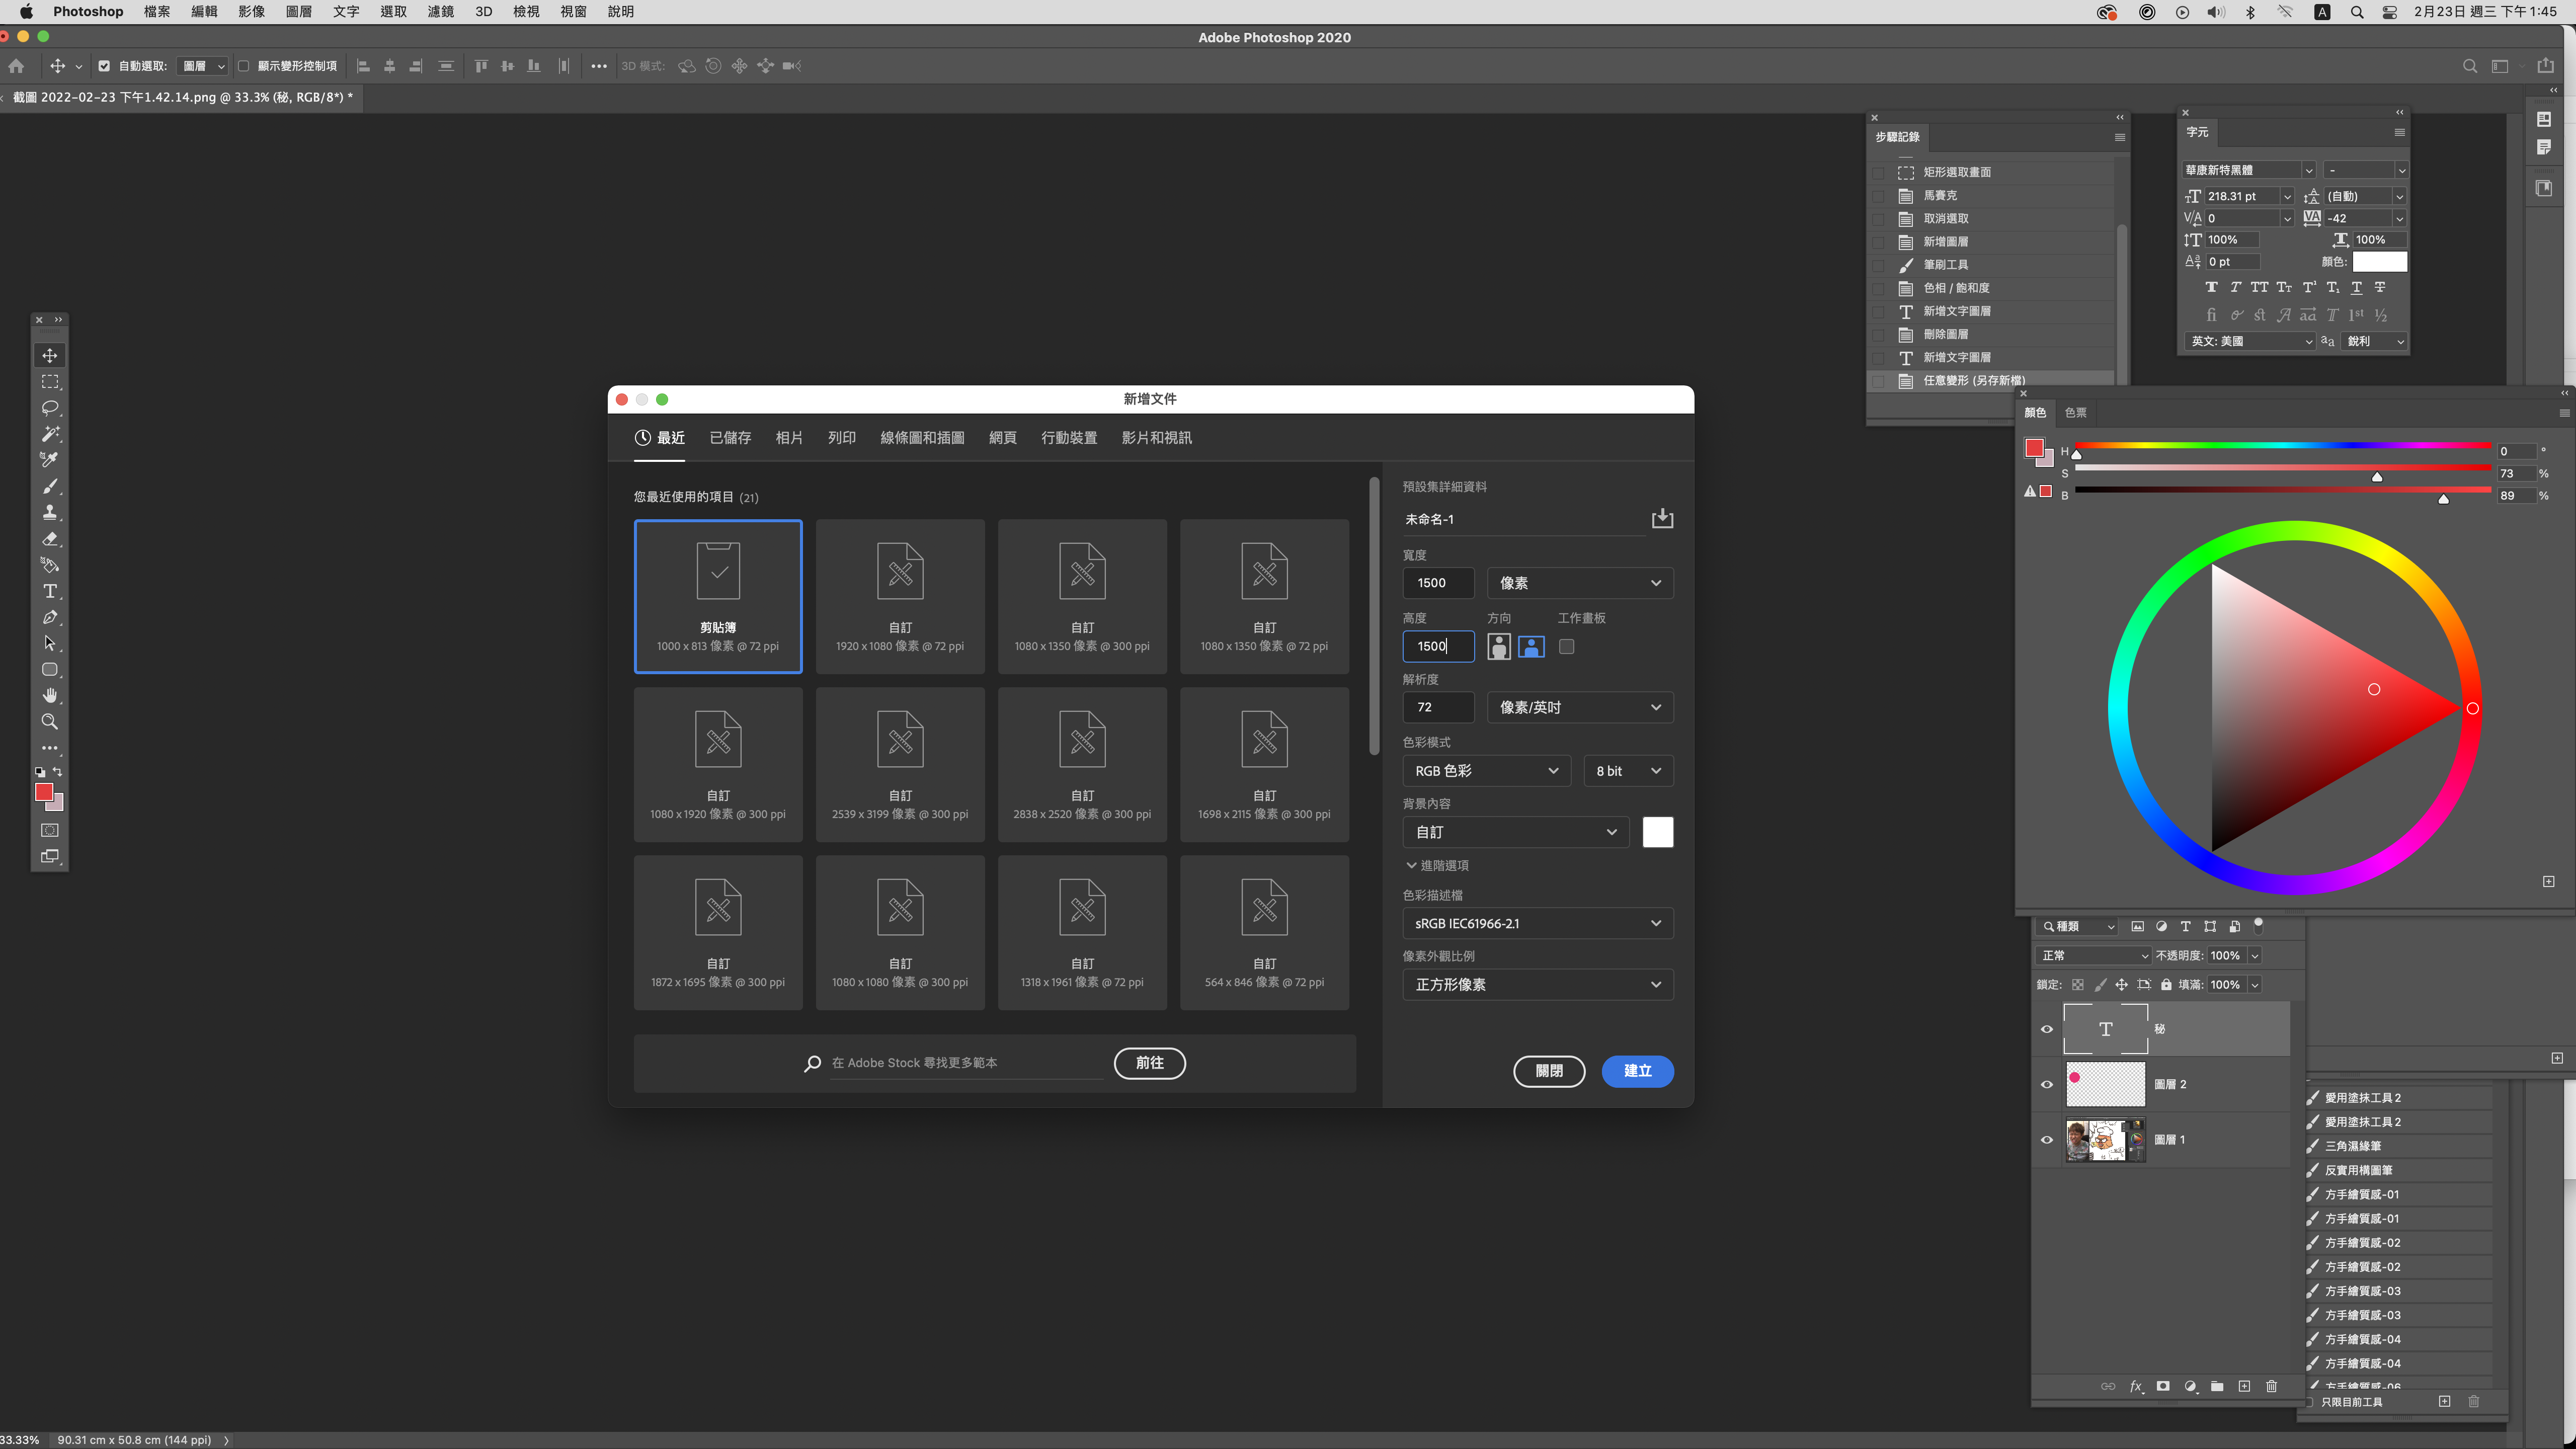Screen dimensions: 2576x1449
Task: Switch to the 相片 preset tab
Action: tap(789, 438)
